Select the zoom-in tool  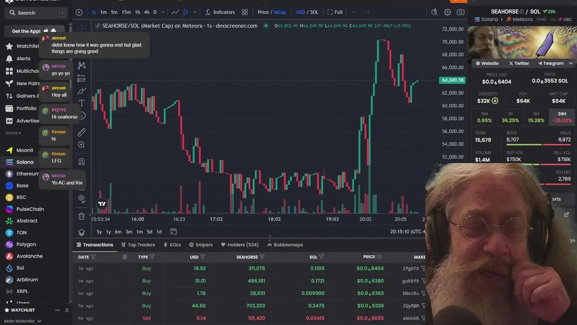[82, 145]
